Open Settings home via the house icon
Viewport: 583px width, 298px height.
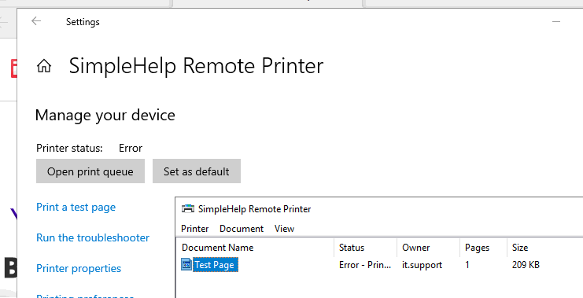[x=44, y=66]
